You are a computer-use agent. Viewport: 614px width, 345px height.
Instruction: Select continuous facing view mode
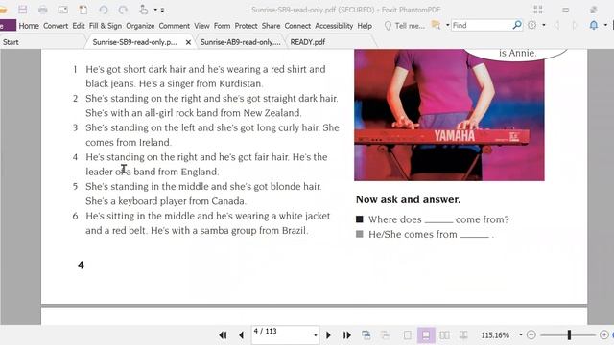(x=463, y=335)
